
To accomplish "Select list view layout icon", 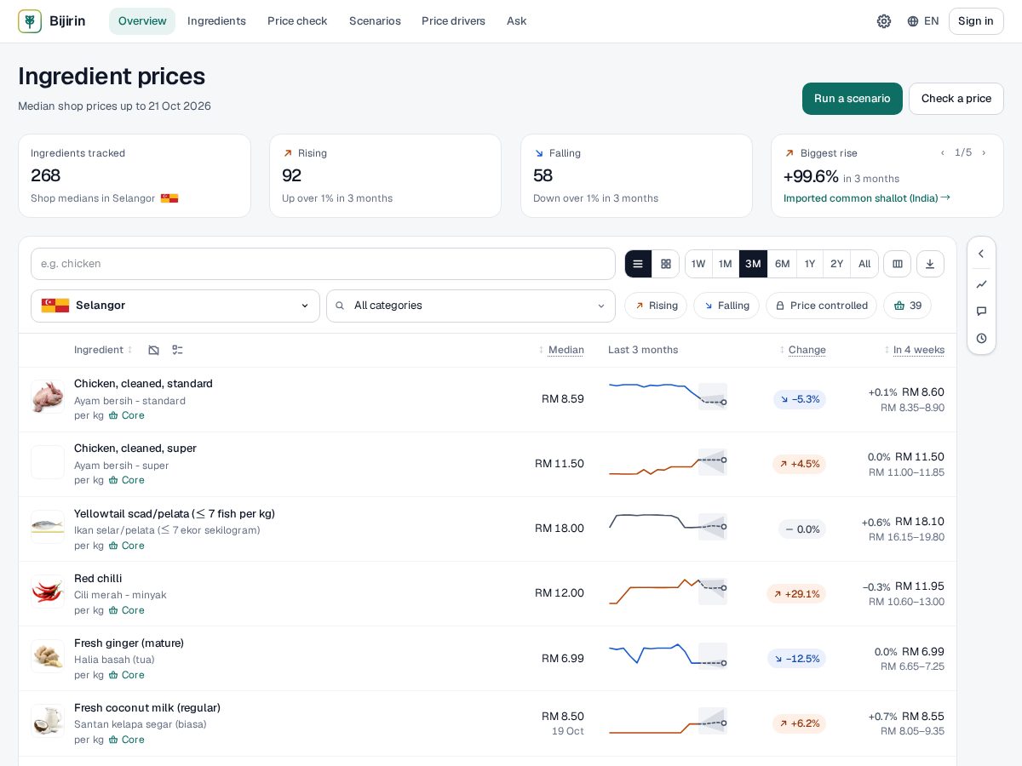I will [638, 264].
